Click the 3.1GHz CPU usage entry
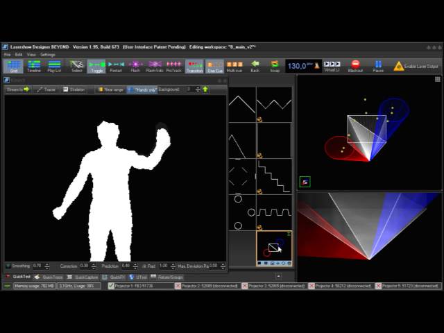This screenshot has width=444, height=333. 79,286
